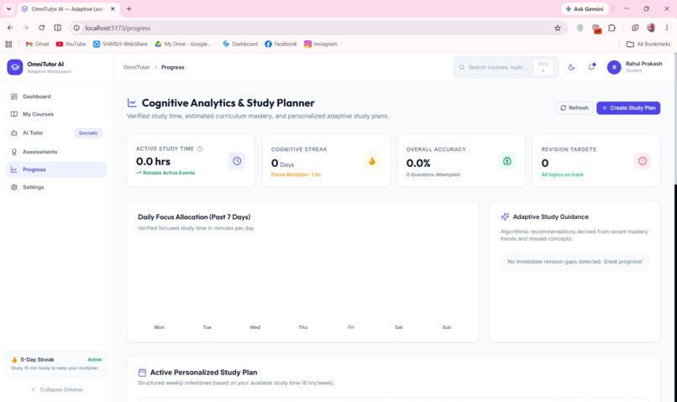Select Progress in the sidebar

point(56,170)
